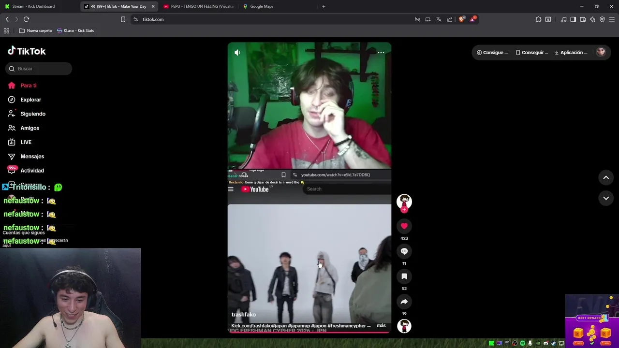Go to the Siguiendo feed
The width and height of the screenshot is (619, 348).
(27, 114)
